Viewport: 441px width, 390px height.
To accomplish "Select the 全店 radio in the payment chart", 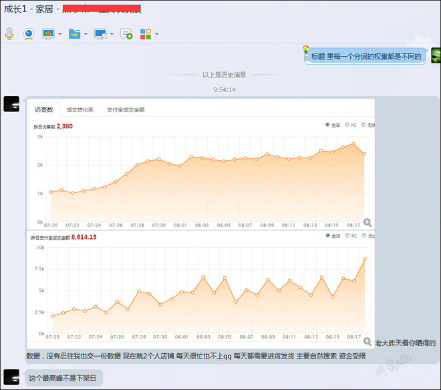I will pyautogui.click(x=327, y=235).
